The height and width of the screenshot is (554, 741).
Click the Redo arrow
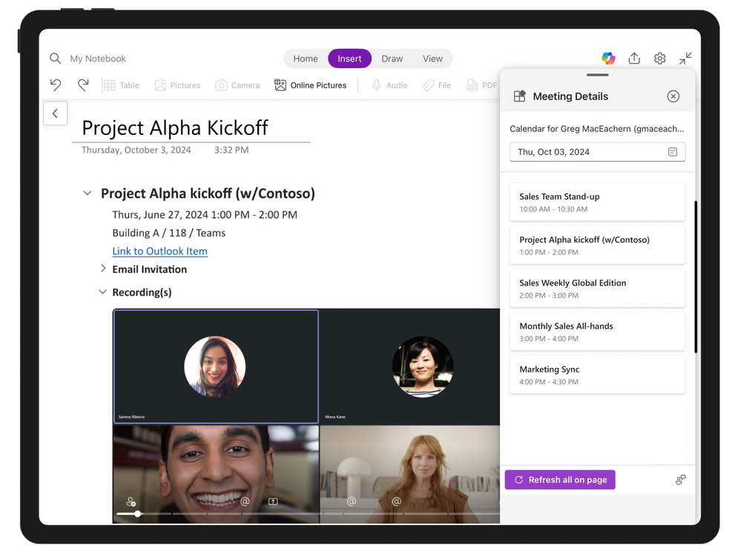(83, 85)
